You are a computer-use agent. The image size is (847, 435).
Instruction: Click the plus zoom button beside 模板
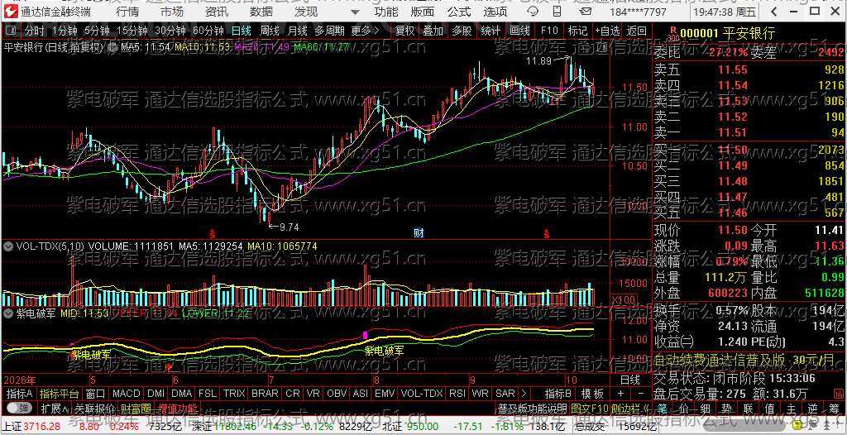pos(620,393)
